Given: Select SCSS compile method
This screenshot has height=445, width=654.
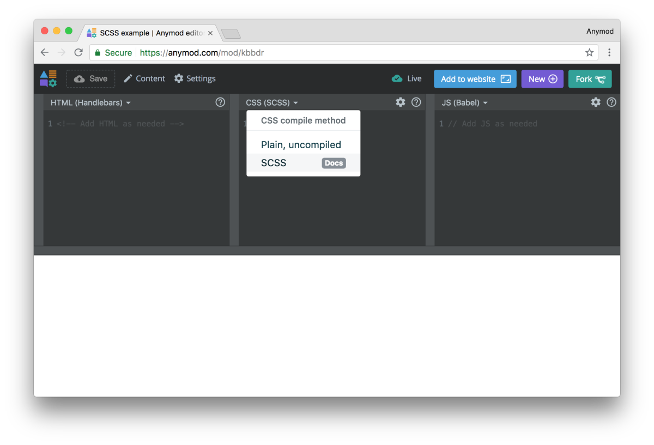Looking at the screenshot, I should point(304,163).
